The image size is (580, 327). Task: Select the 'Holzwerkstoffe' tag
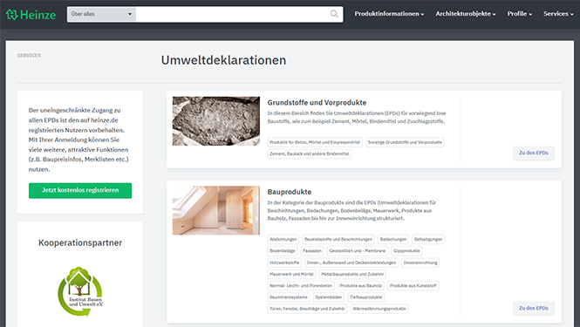click(284, 262)
